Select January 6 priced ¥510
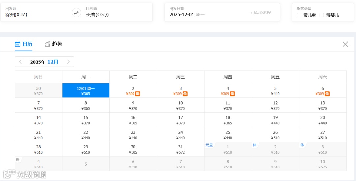 pos(133,164)
